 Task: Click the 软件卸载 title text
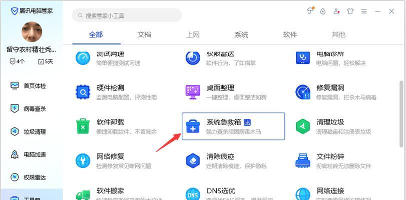point(110,122)
